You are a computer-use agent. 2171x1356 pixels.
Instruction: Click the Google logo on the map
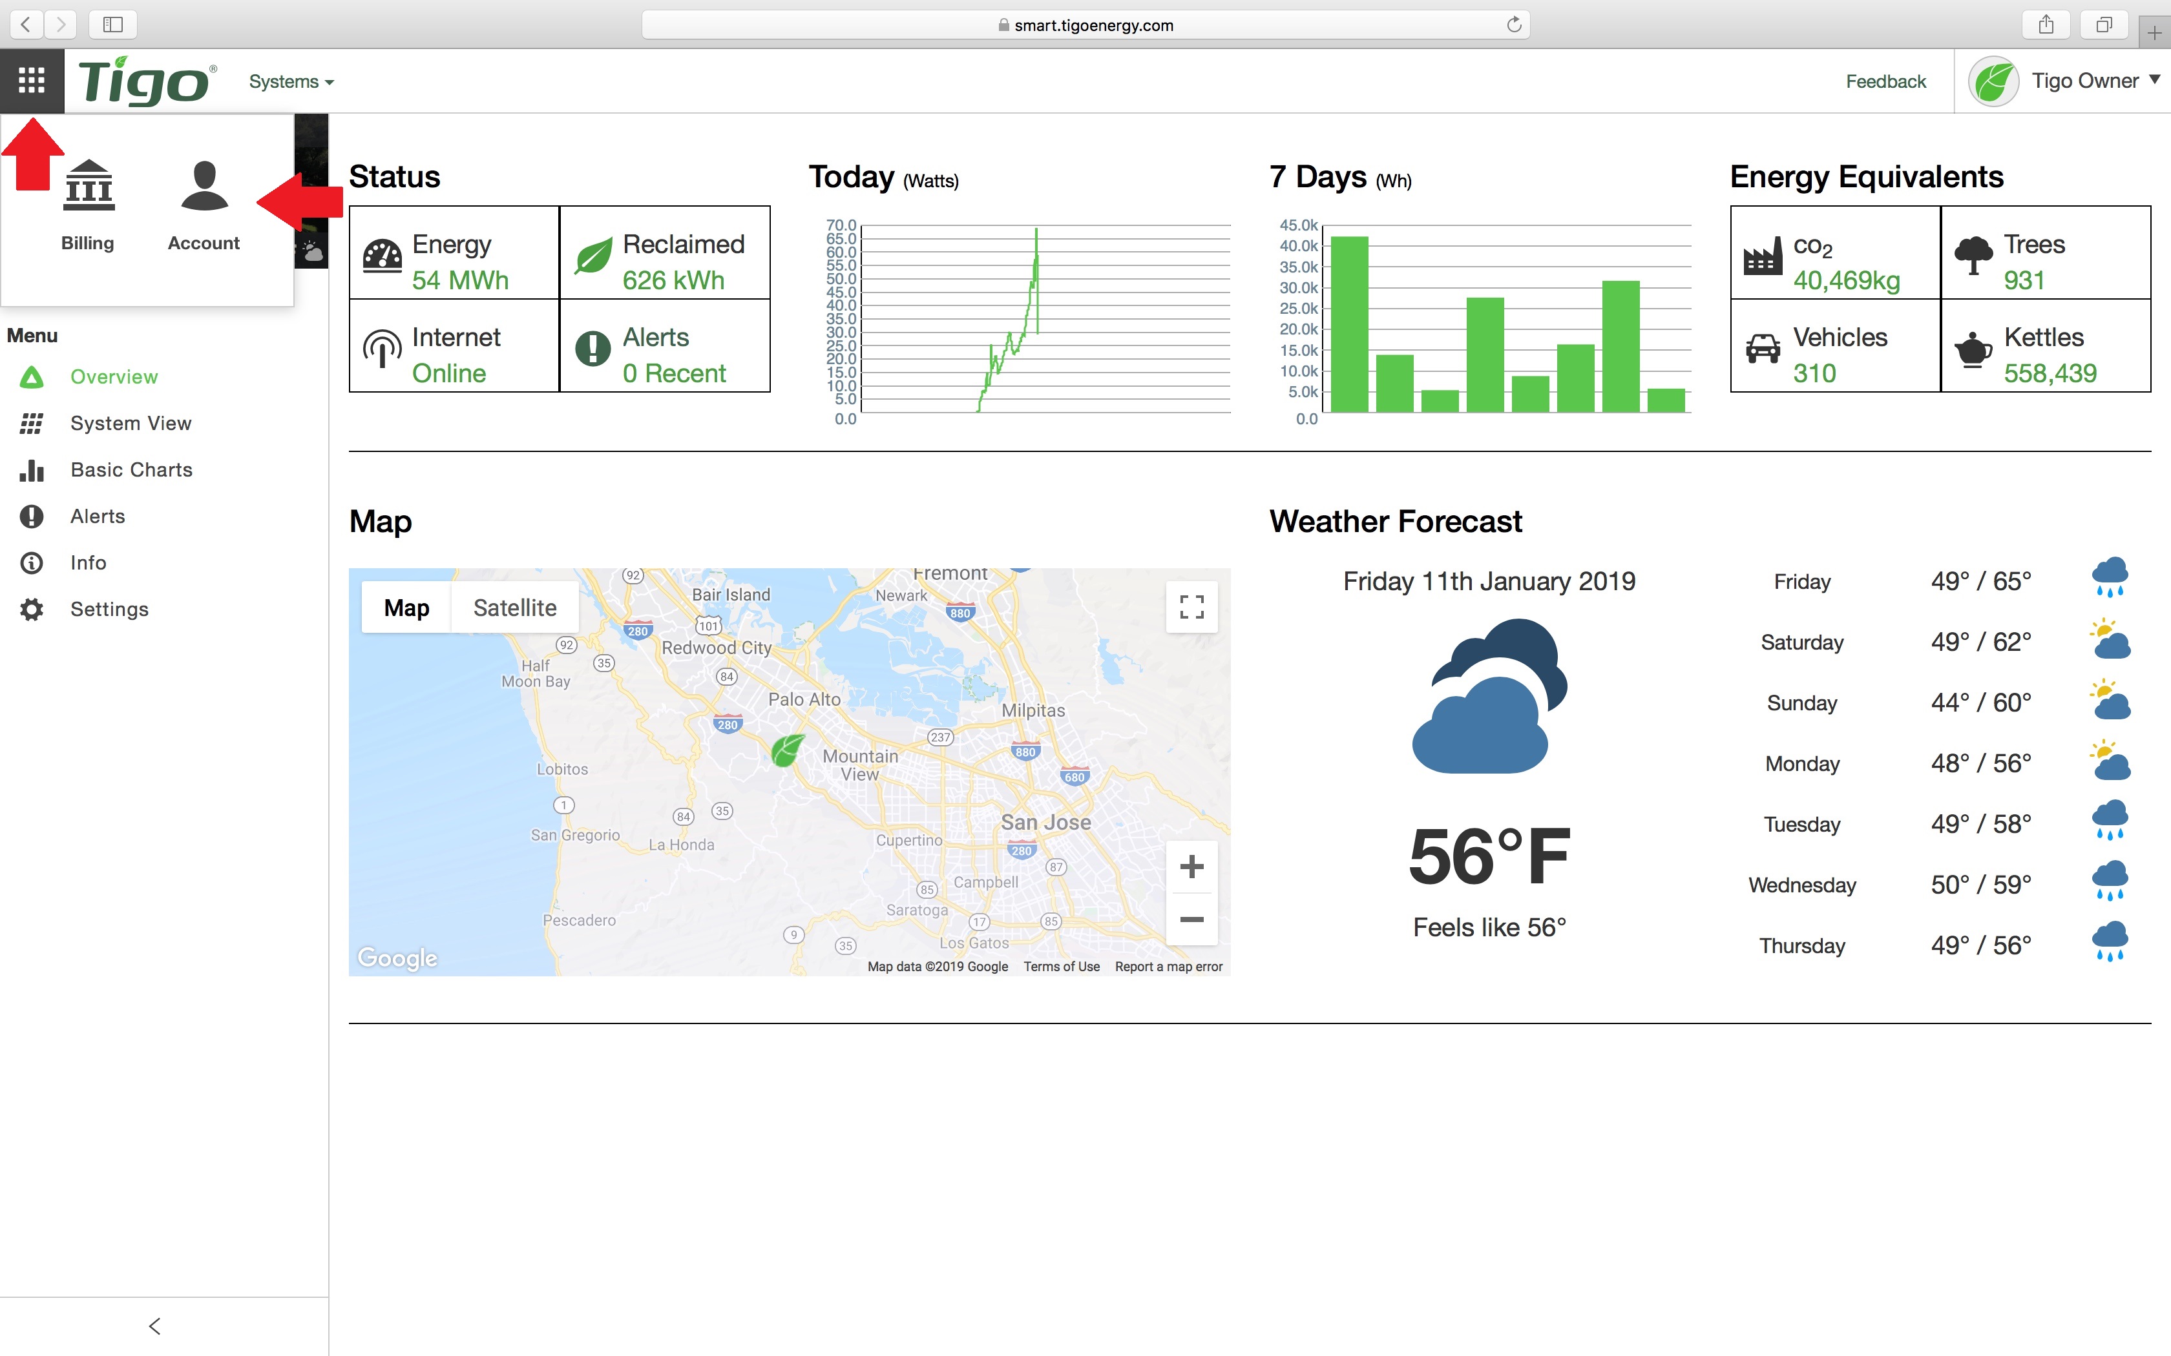397,958
